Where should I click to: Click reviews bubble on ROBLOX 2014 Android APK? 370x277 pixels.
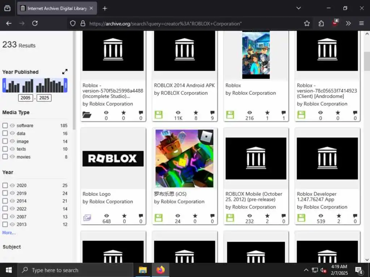(x=212, y=113)
